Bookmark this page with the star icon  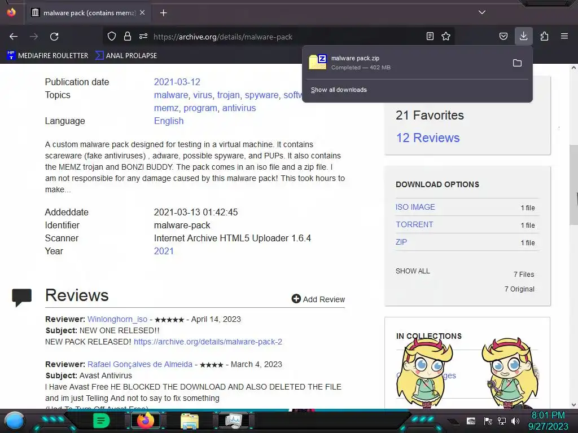pyautogui.click(x=446, y=36)
